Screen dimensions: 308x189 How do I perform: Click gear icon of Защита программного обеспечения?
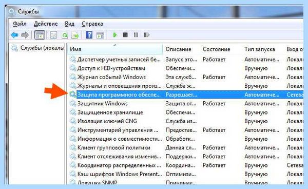tap(73, 94)
